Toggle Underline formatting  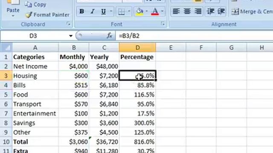point(103,11)
